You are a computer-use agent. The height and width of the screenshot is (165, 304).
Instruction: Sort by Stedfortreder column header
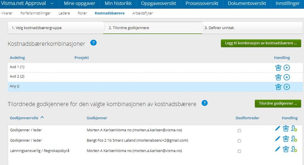click(x=247, y=118)
